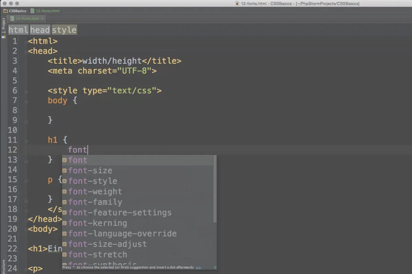
Task: Click the <head> tag on line 2
Action: pyautogui.click(x=43, y=51)
